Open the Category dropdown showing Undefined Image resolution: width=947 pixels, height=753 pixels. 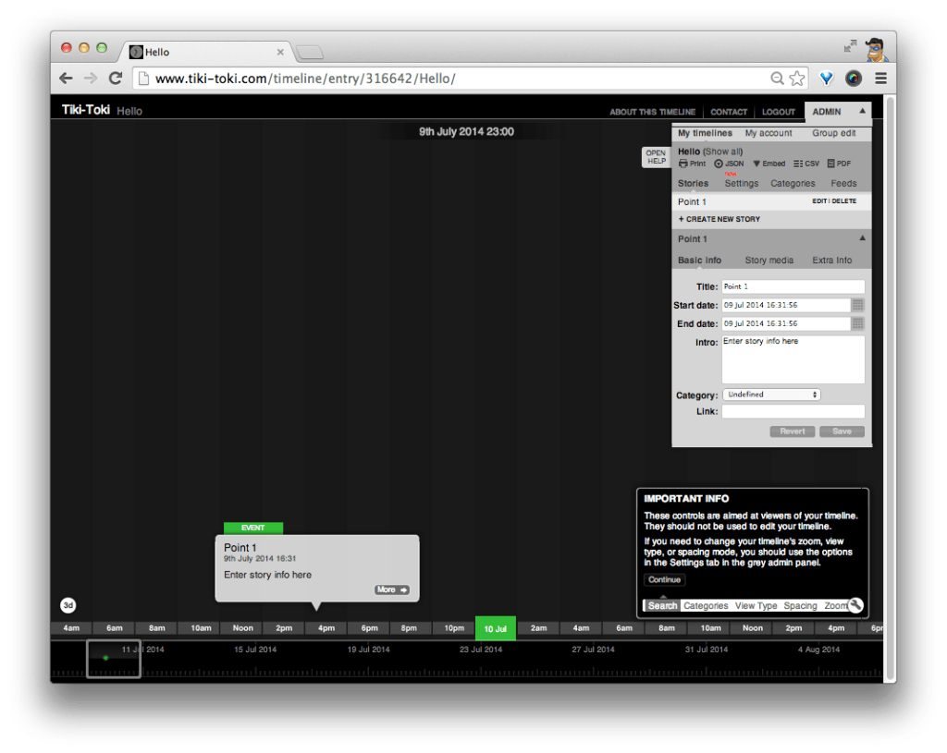[x=770, y=395]
